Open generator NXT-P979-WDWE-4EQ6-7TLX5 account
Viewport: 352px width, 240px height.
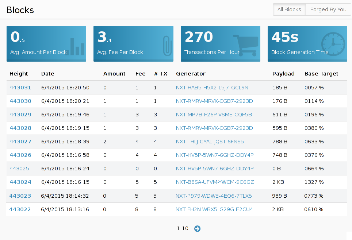(214, 196)
